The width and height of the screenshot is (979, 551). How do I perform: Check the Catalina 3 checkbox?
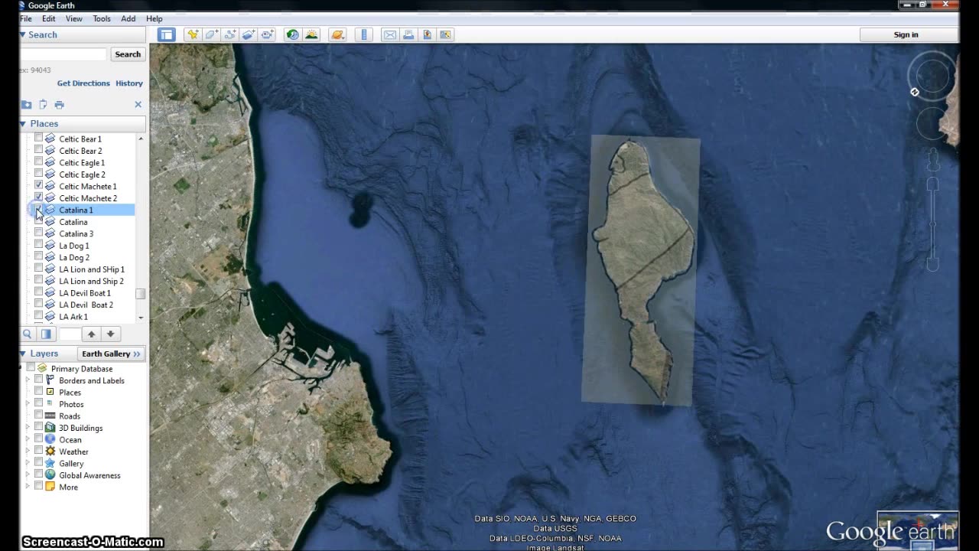38,233
